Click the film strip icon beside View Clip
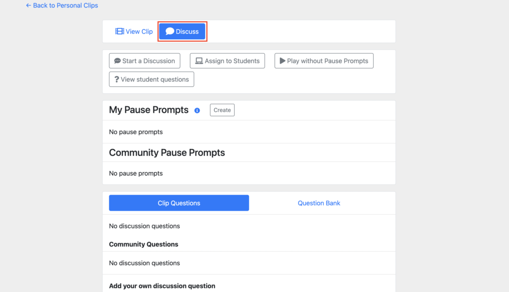This screenshot has height=292, width=509. click(119, 31)
